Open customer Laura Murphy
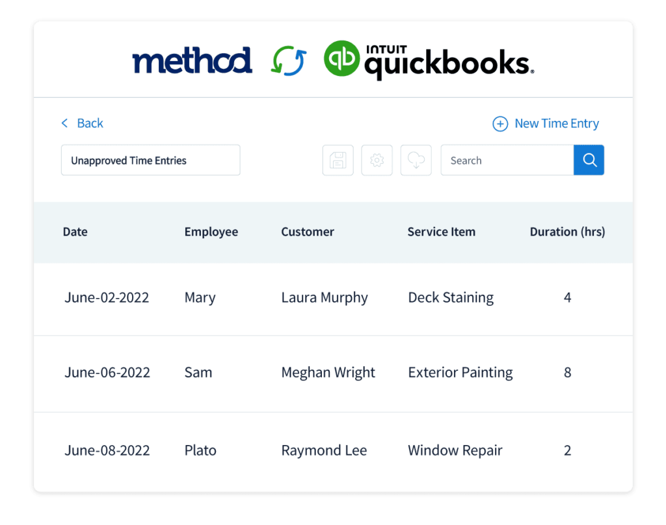 point(325,298)
